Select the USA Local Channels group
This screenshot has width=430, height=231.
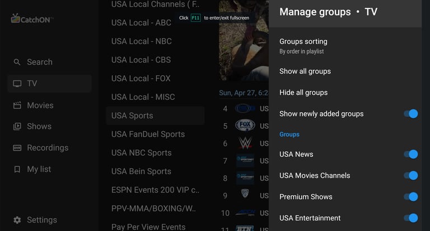155,4
